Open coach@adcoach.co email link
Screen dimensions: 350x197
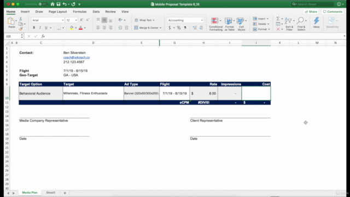pos(77,57)
